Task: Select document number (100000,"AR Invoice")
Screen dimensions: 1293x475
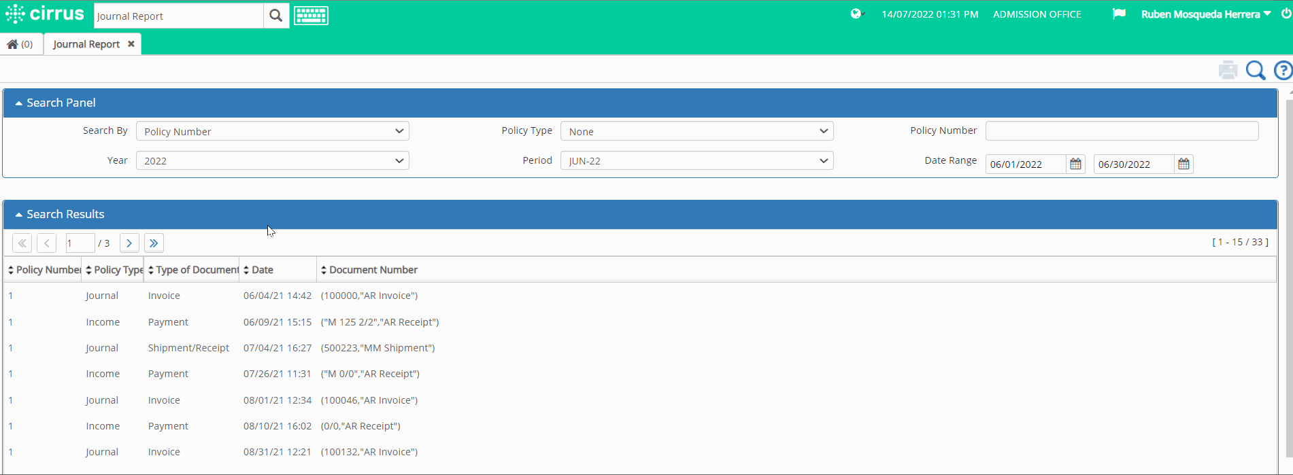Action: pos(369,296)
